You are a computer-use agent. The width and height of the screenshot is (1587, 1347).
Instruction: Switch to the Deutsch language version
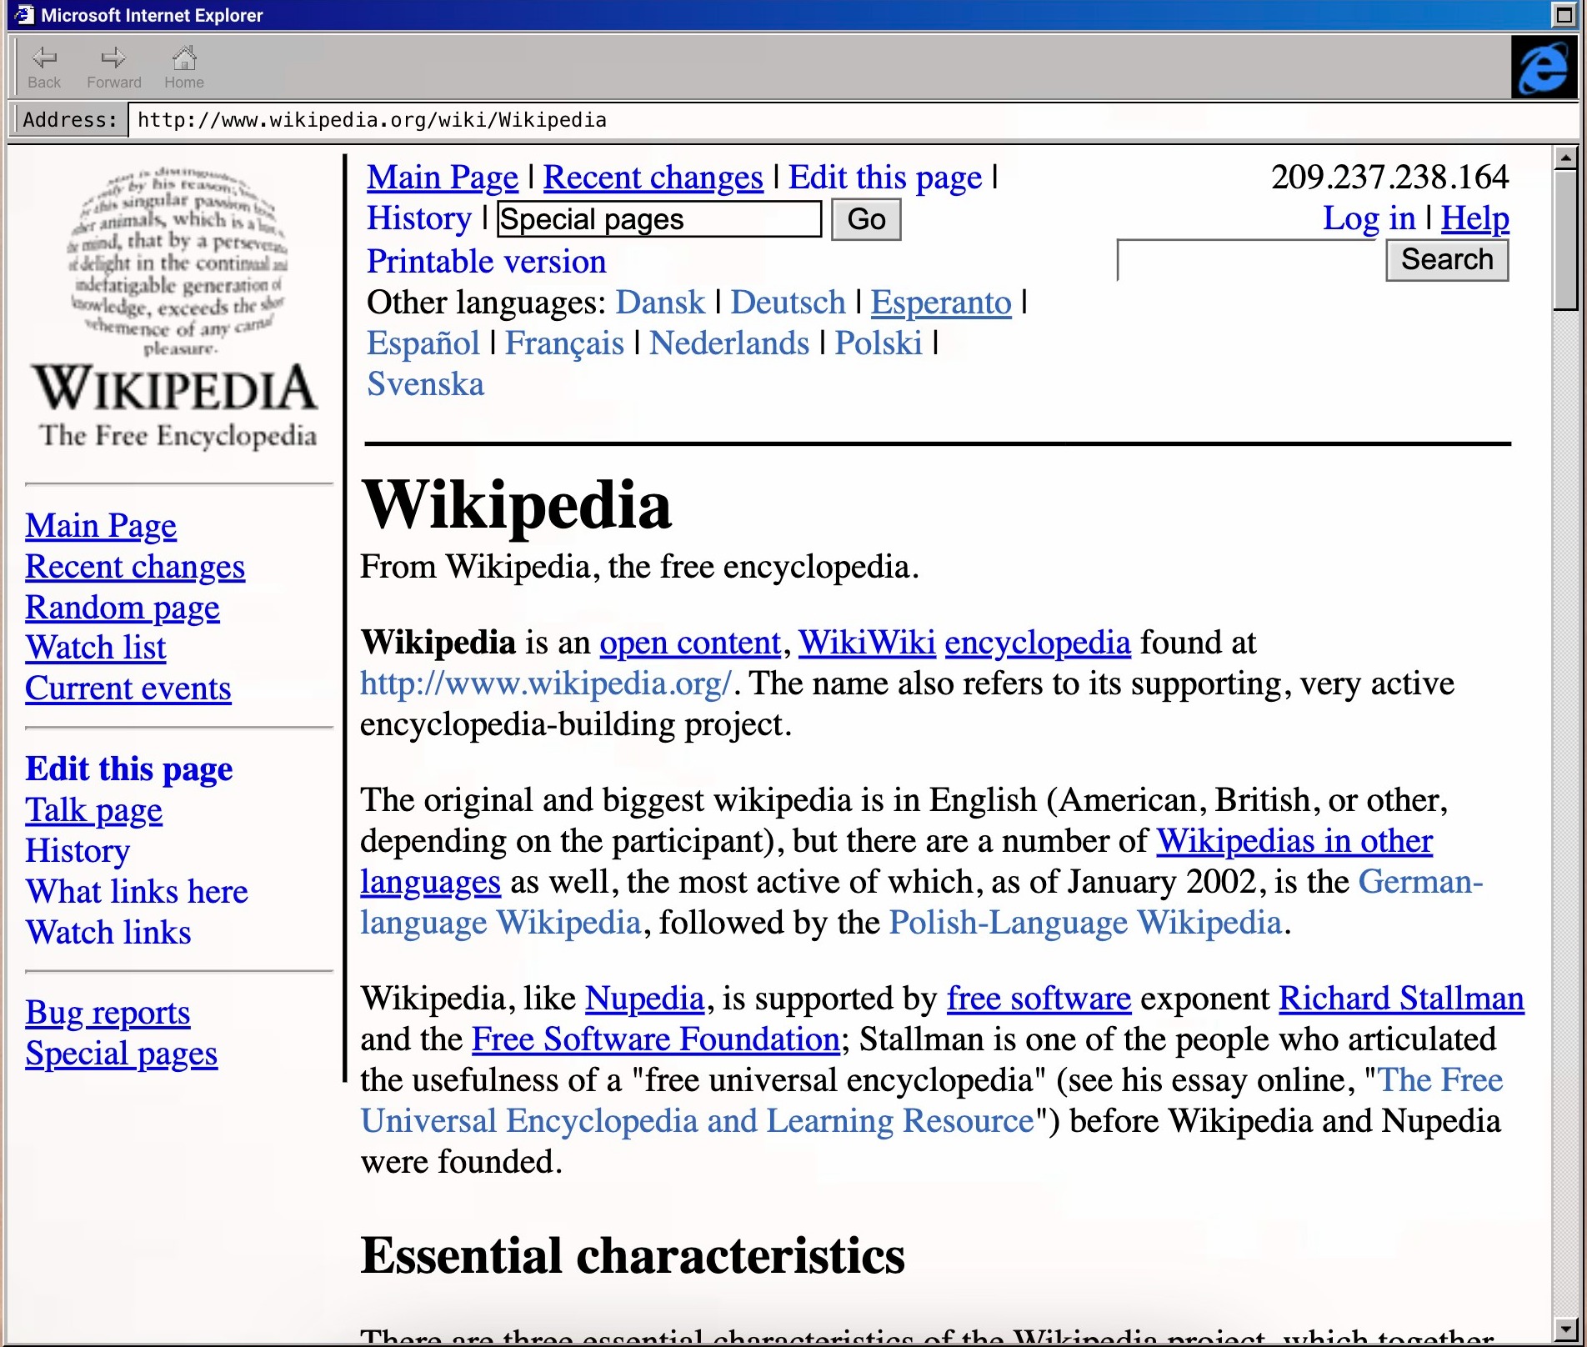point(788,303)
